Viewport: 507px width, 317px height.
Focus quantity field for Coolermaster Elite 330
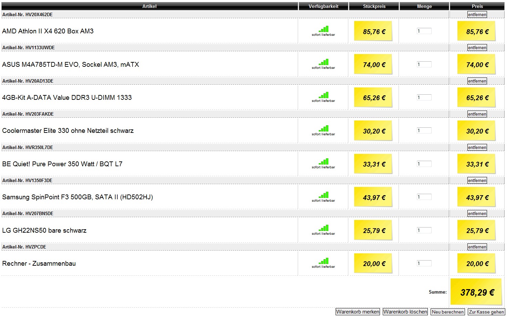(x=424, y=130)
